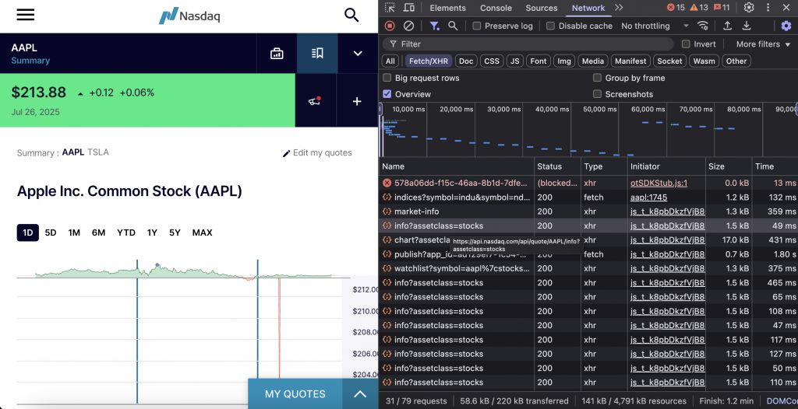
Task: Open the Nasdaq hamburger menu
Action: click(x=25, y=16)
